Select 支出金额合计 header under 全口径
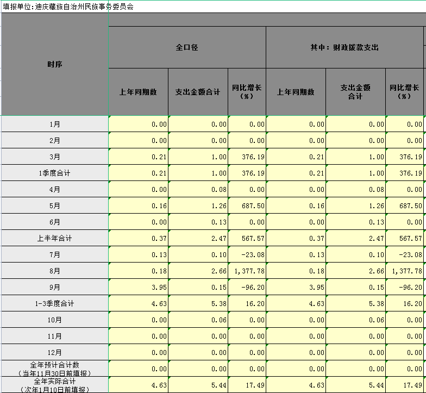426x393 pixels. [198, 92]
